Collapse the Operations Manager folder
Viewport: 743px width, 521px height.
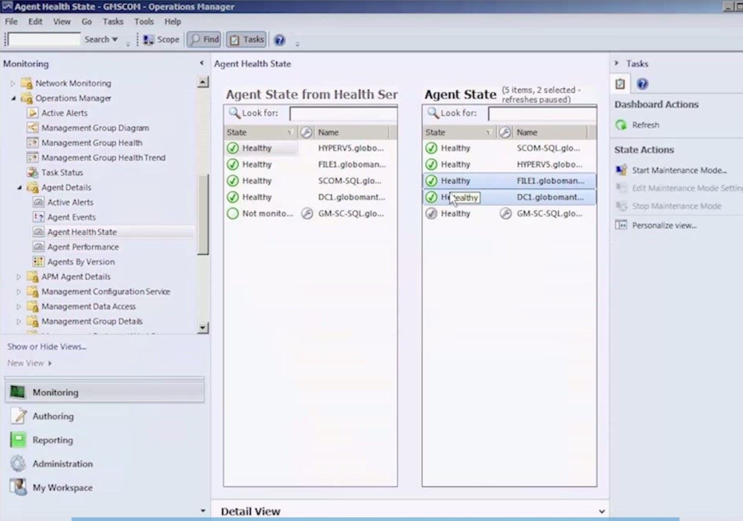(x=13, y=98)
